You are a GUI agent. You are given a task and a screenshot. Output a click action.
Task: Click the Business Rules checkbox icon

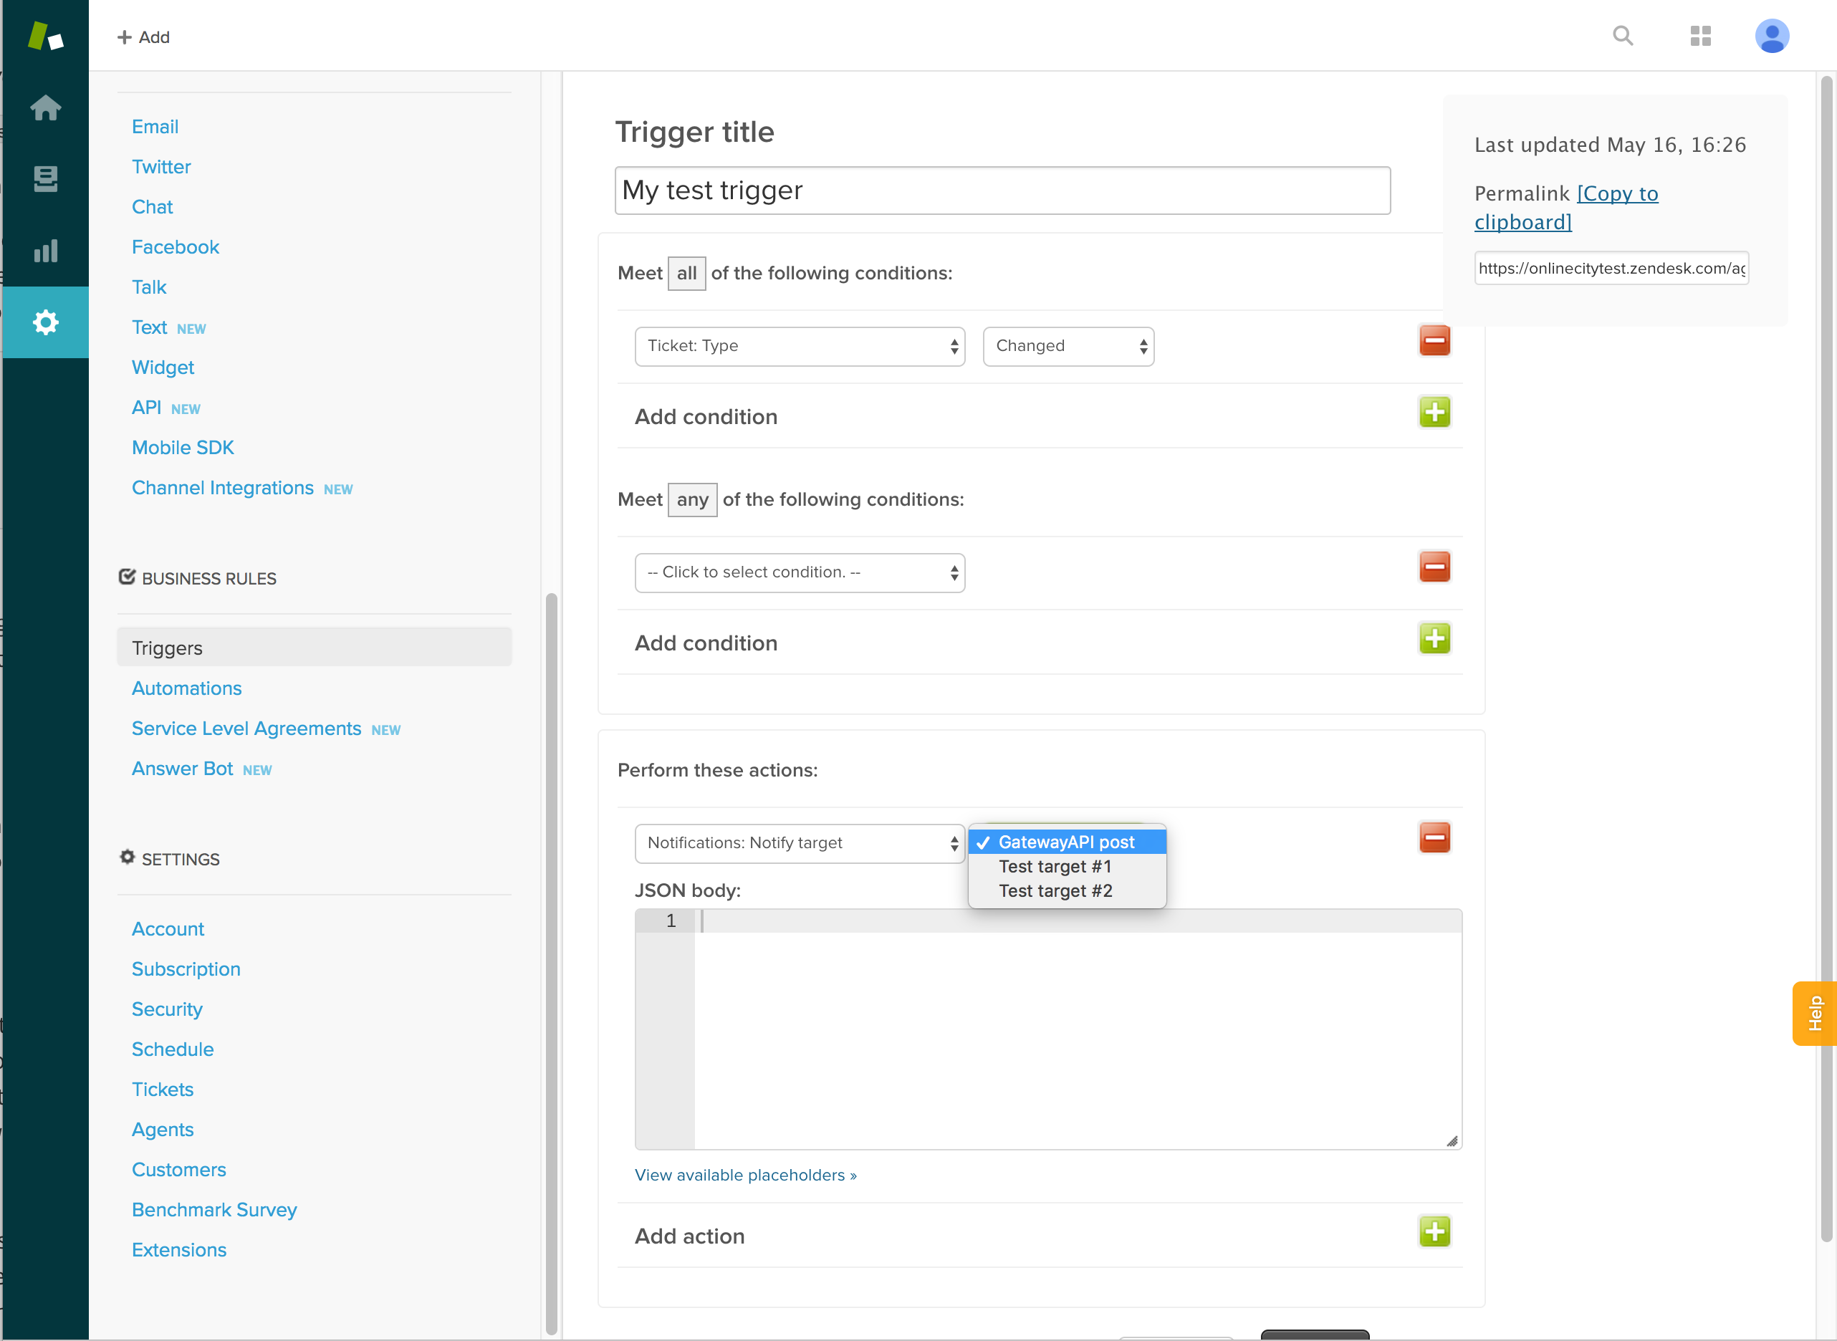click(x=127, y=577)
